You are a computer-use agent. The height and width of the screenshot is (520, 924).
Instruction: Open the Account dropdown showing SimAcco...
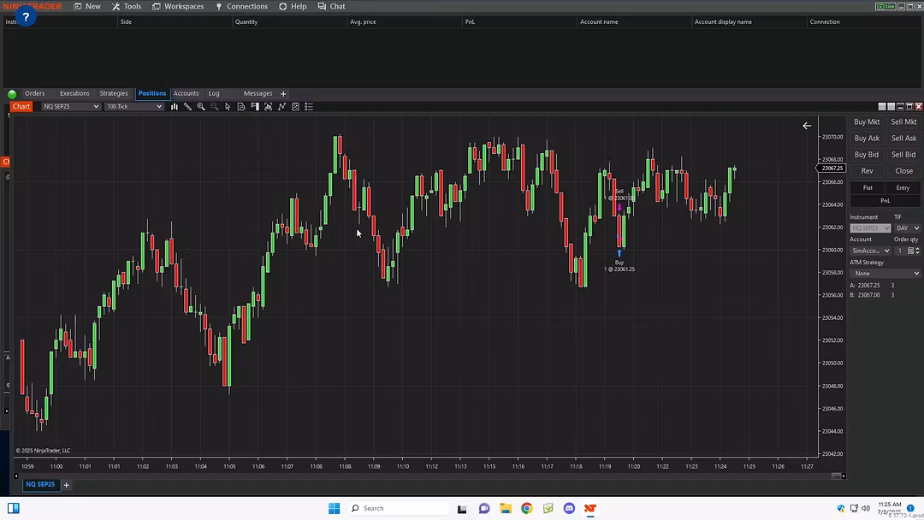(870, 251)
